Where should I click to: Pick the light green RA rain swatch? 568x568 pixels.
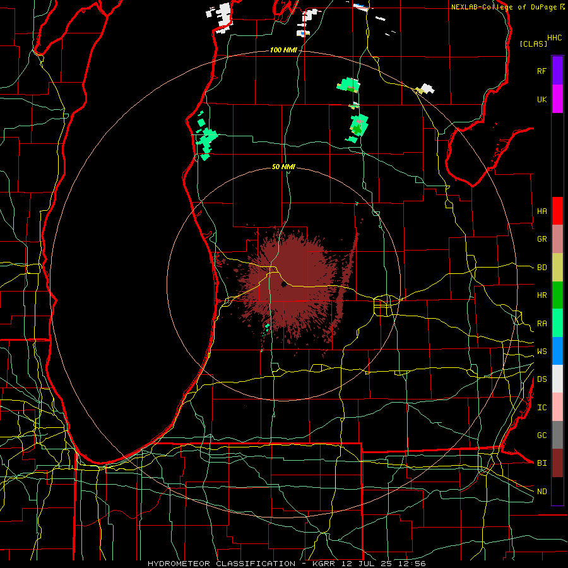pos(557,323)
